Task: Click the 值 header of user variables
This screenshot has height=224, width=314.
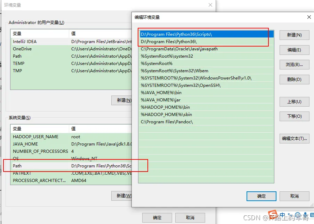Action: click(100, 34)
